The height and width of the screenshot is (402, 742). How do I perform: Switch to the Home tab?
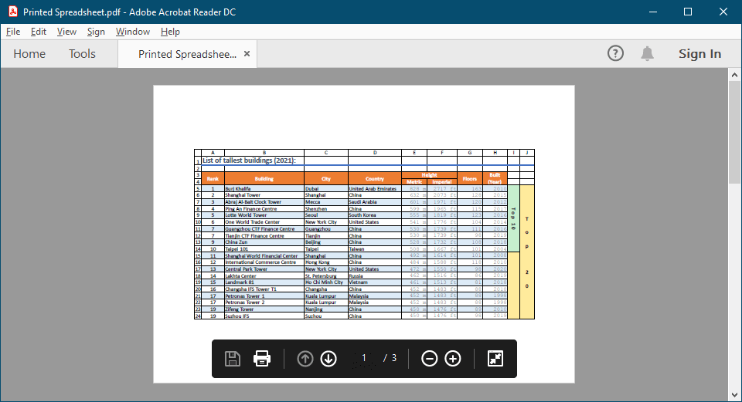[x=29, y=54]
